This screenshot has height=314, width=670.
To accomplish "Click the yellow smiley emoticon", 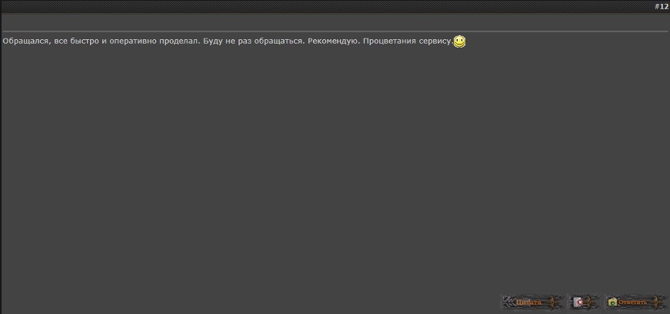I will (x=459, y=41).
